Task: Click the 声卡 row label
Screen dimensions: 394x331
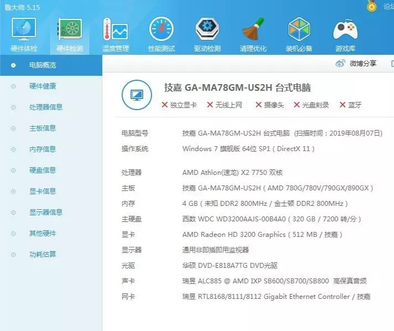Action: (x=128, y=281)
